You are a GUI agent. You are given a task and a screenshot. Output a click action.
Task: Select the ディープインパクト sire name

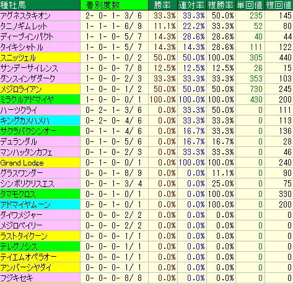27,36
